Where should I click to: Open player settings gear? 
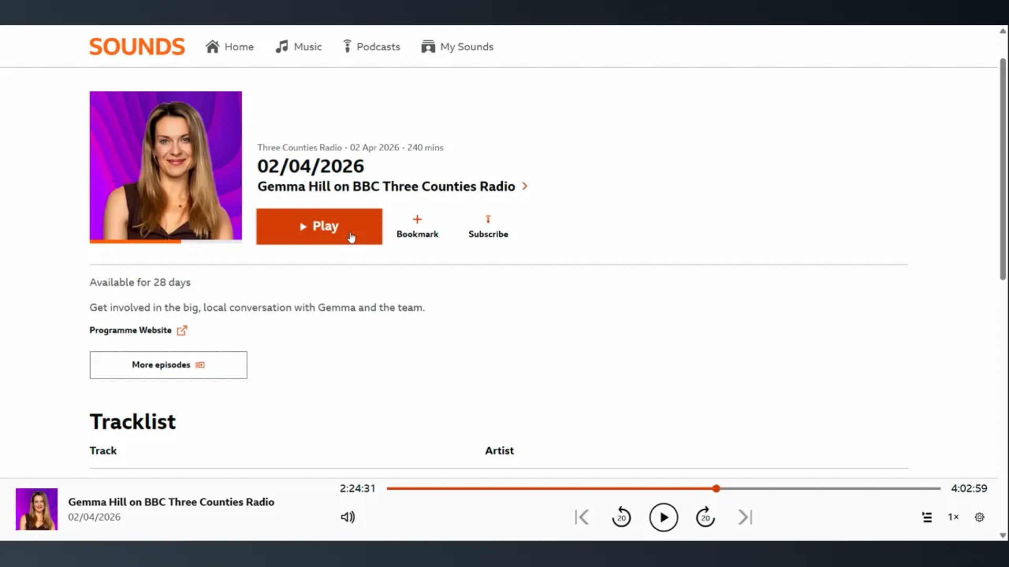(979, 517)
